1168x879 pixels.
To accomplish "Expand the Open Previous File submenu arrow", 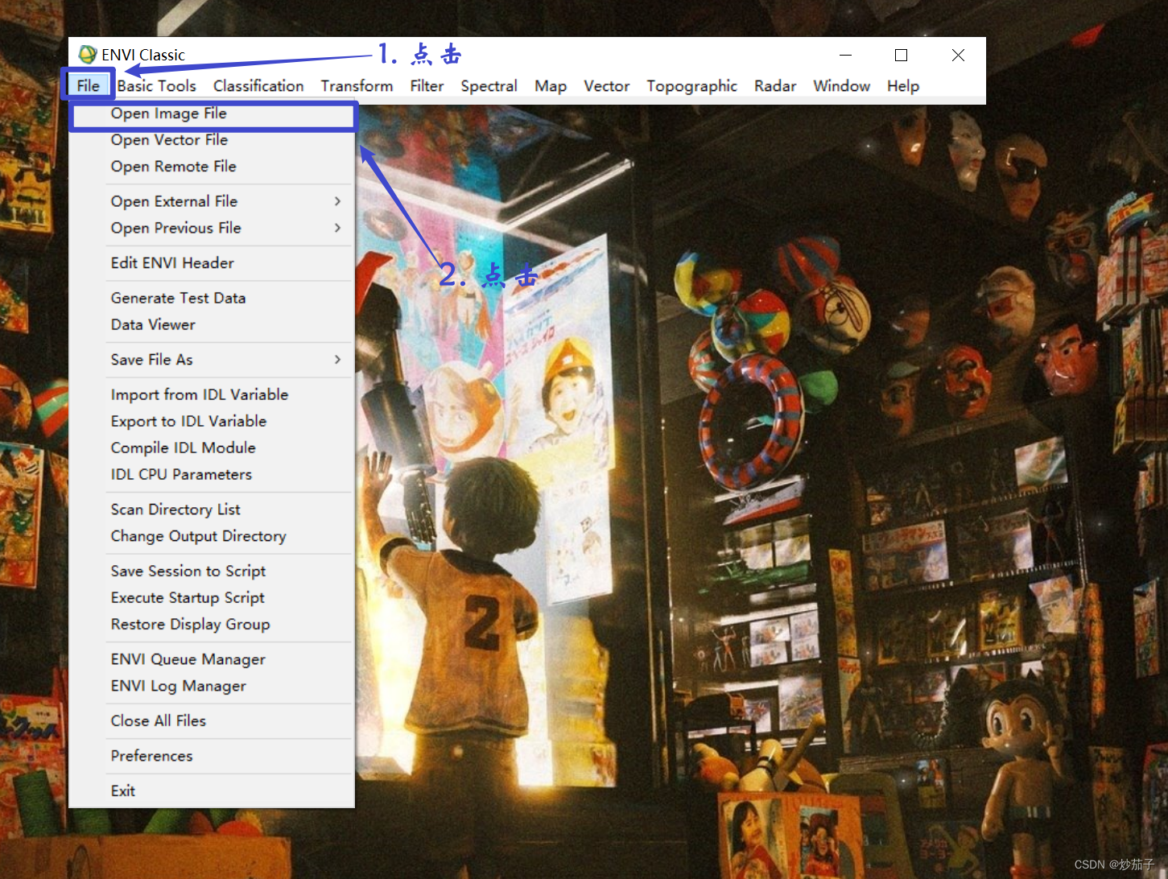I will point(337,228).
